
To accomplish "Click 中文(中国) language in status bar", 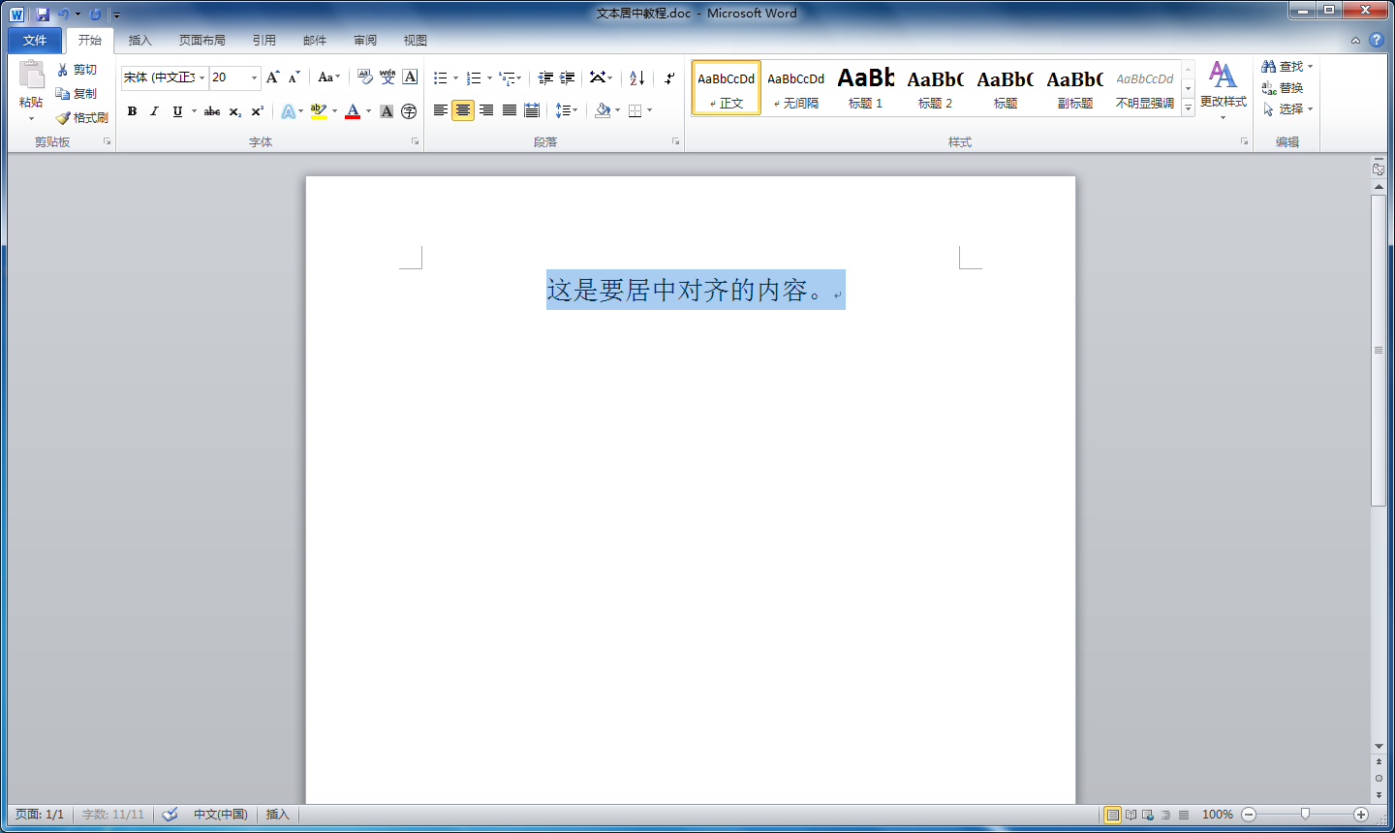I will 221,815.
